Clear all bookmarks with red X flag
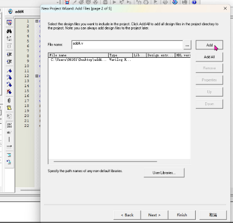233x223 pixels. (9, 92)
